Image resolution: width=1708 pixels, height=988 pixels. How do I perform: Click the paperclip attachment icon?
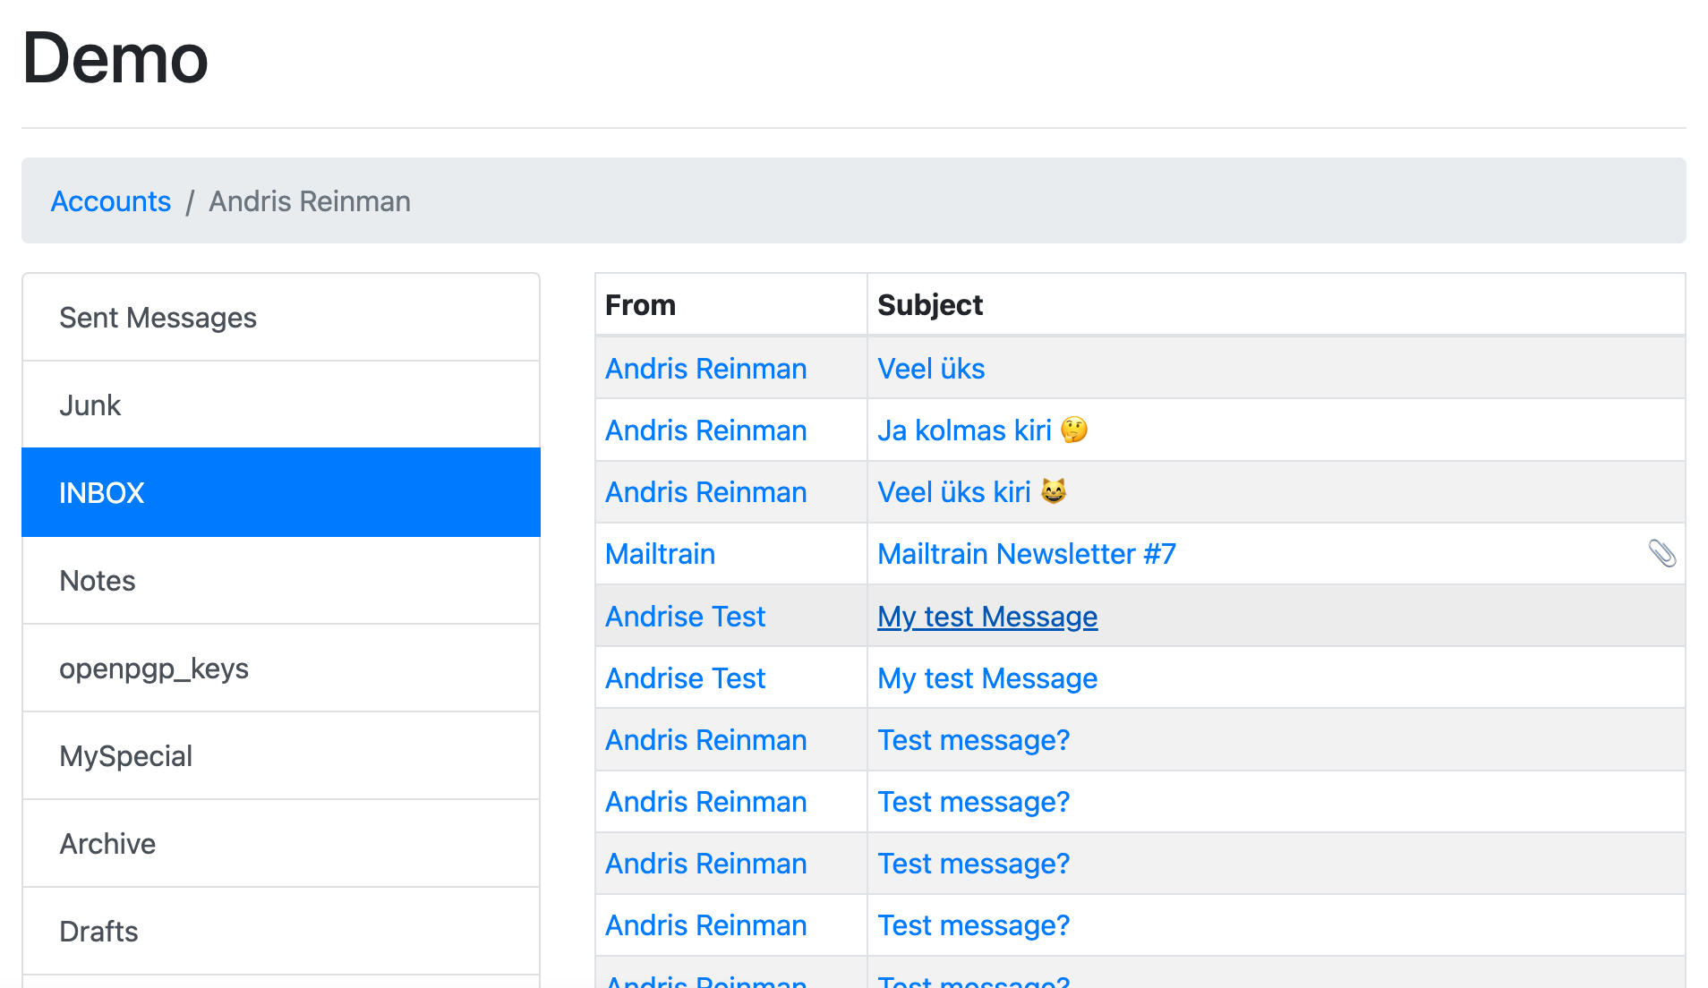coord(1661,554)
